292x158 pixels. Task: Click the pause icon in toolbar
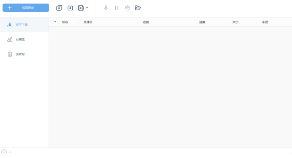pos(117,8)
